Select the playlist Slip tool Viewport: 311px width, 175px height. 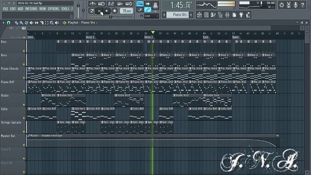[x=36, y=23]
